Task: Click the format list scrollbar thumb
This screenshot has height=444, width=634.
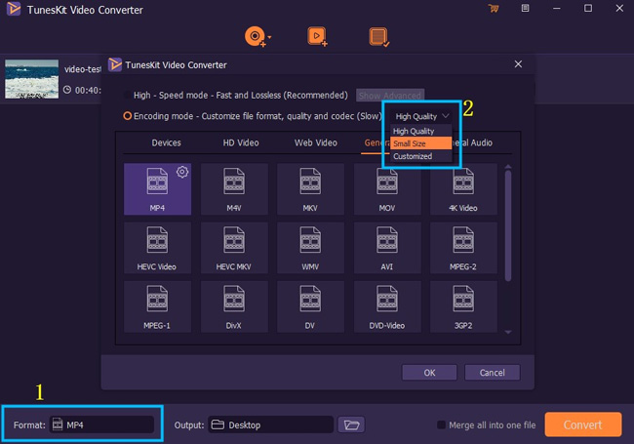Action: (x=508, y=225)
